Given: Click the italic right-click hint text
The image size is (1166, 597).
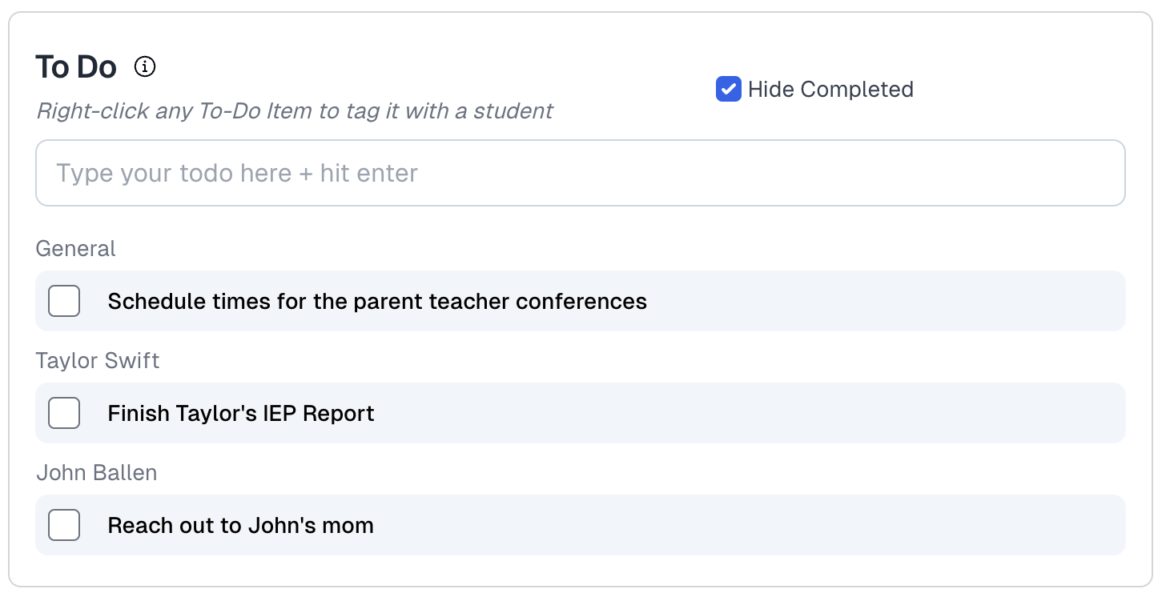Looking at the screenshot, I should click(x=295, y=110).
